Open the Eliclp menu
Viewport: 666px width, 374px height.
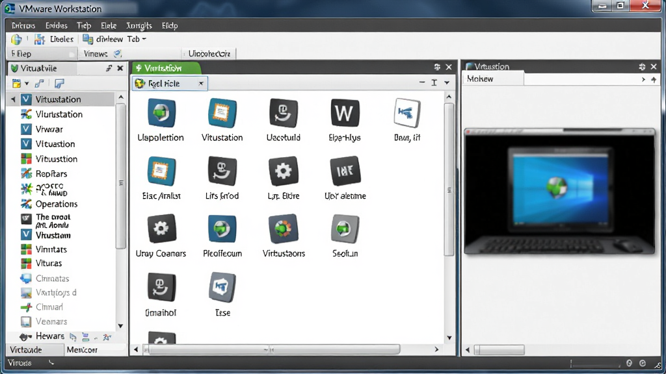point(170,26)
